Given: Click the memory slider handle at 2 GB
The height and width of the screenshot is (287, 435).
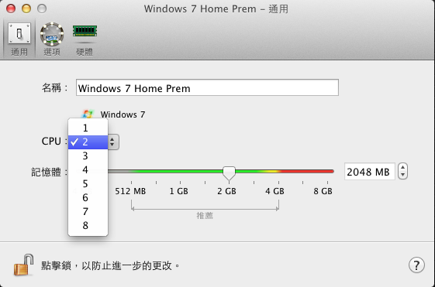Looking at the screenshot, I should pyautogui.click(x=229, y=173).
